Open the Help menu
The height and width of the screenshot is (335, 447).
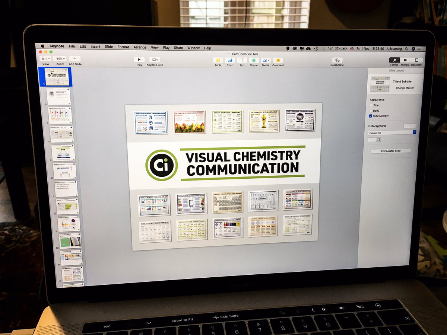click(207, 48)
